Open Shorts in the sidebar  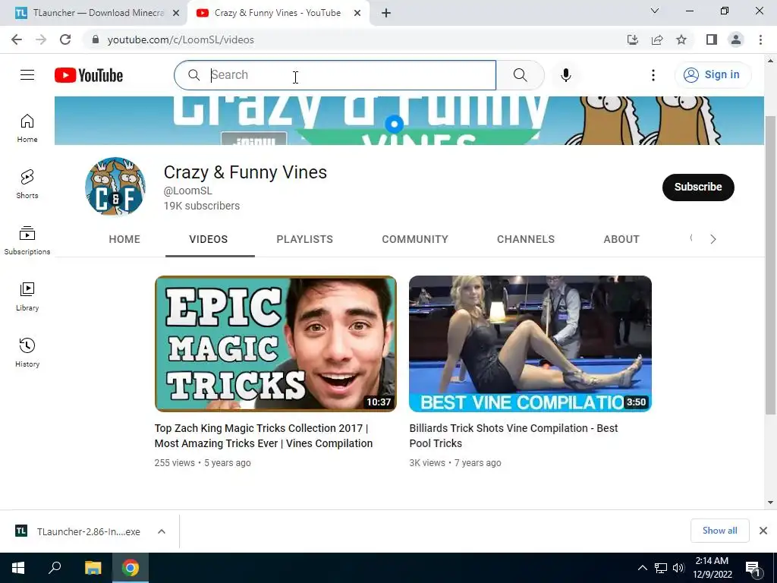point(27,184)
